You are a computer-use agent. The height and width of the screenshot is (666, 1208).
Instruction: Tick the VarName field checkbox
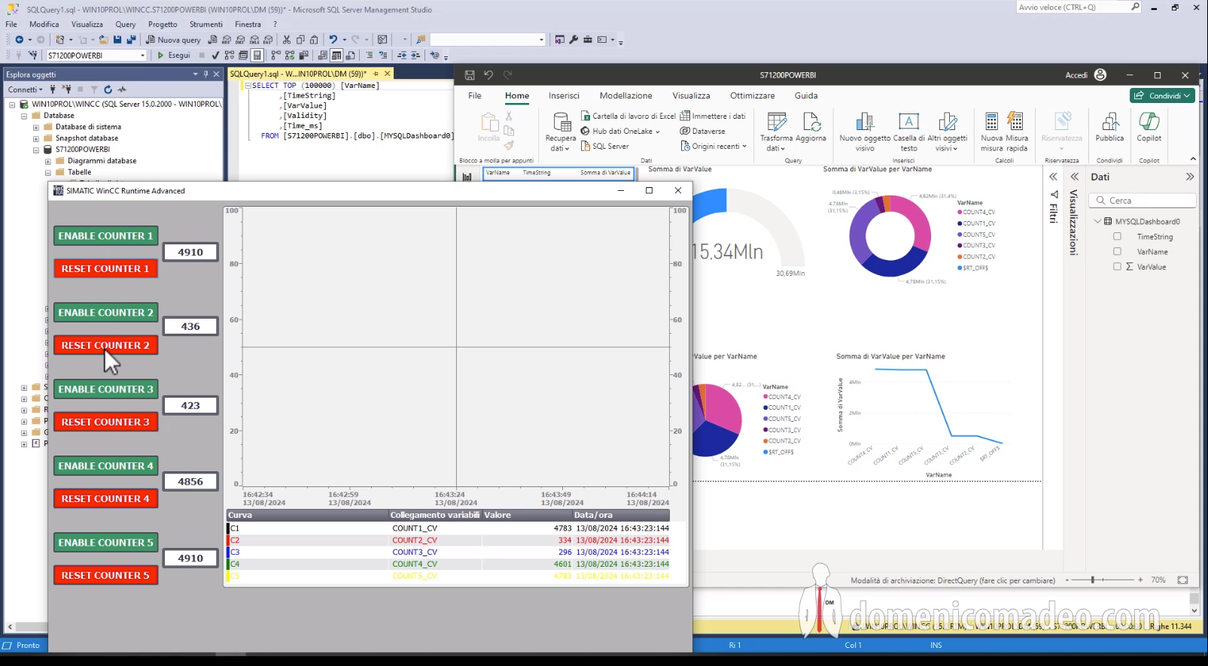coord(1117,252)
